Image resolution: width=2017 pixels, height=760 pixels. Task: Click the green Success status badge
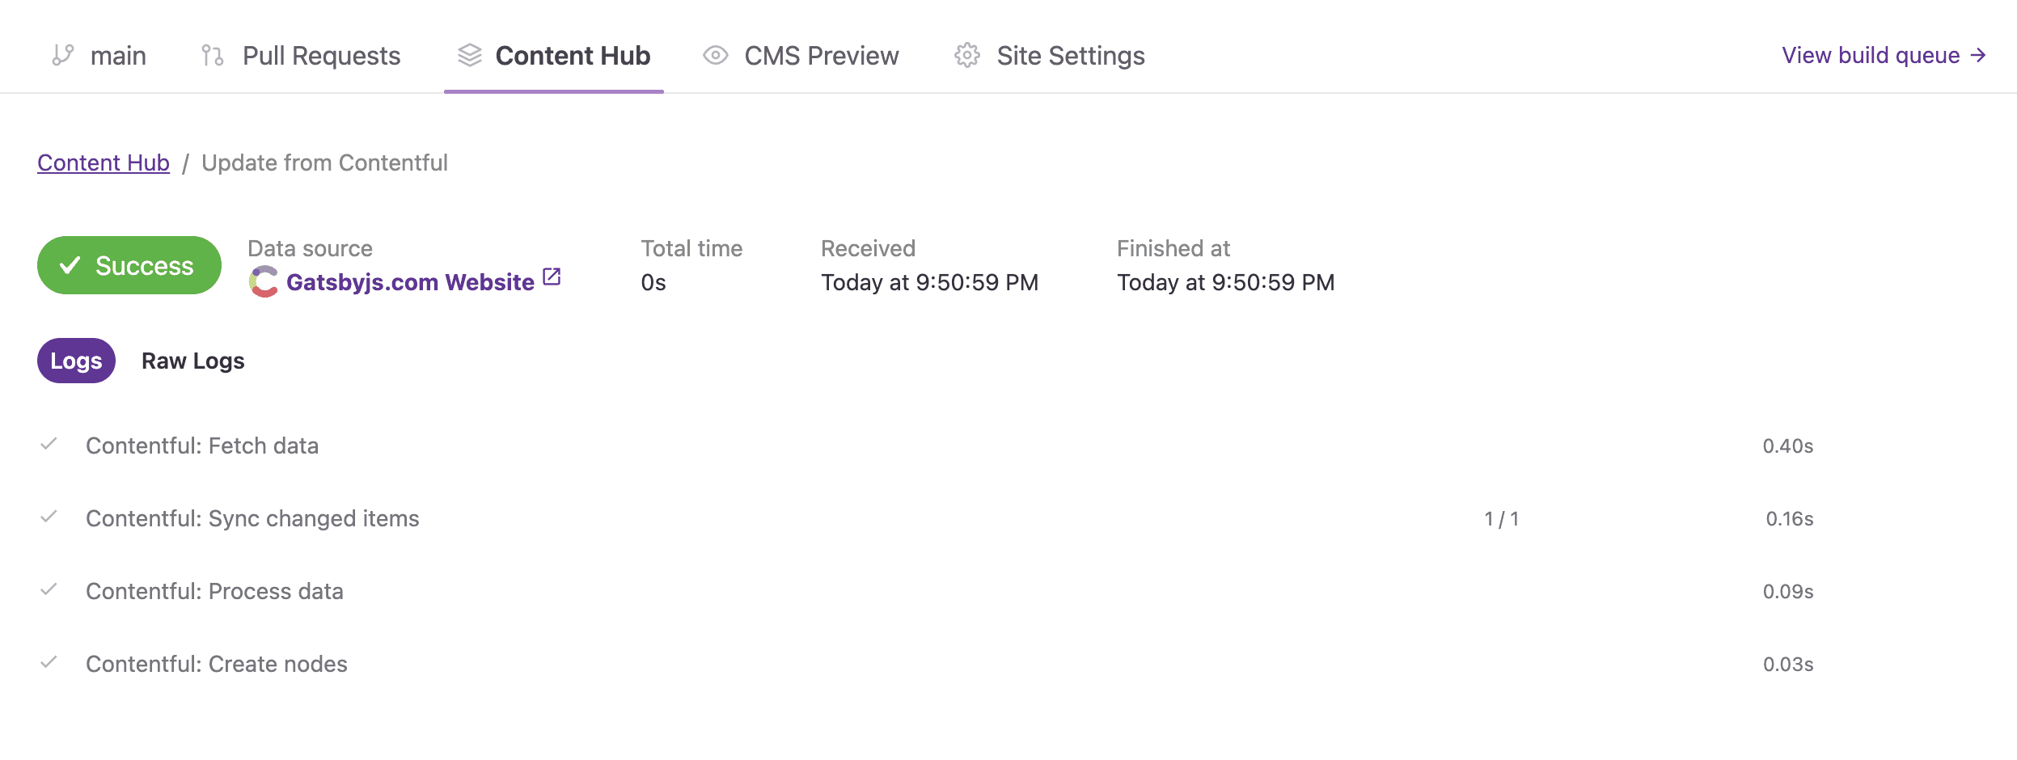click(x=129, y=265)
